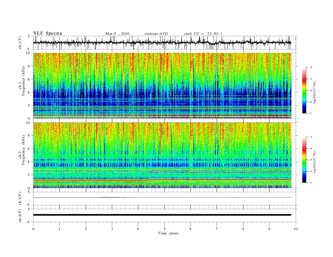Click the "-7" value below ch.2 colorbar
333x257 pixels.
tap(310, 183)
